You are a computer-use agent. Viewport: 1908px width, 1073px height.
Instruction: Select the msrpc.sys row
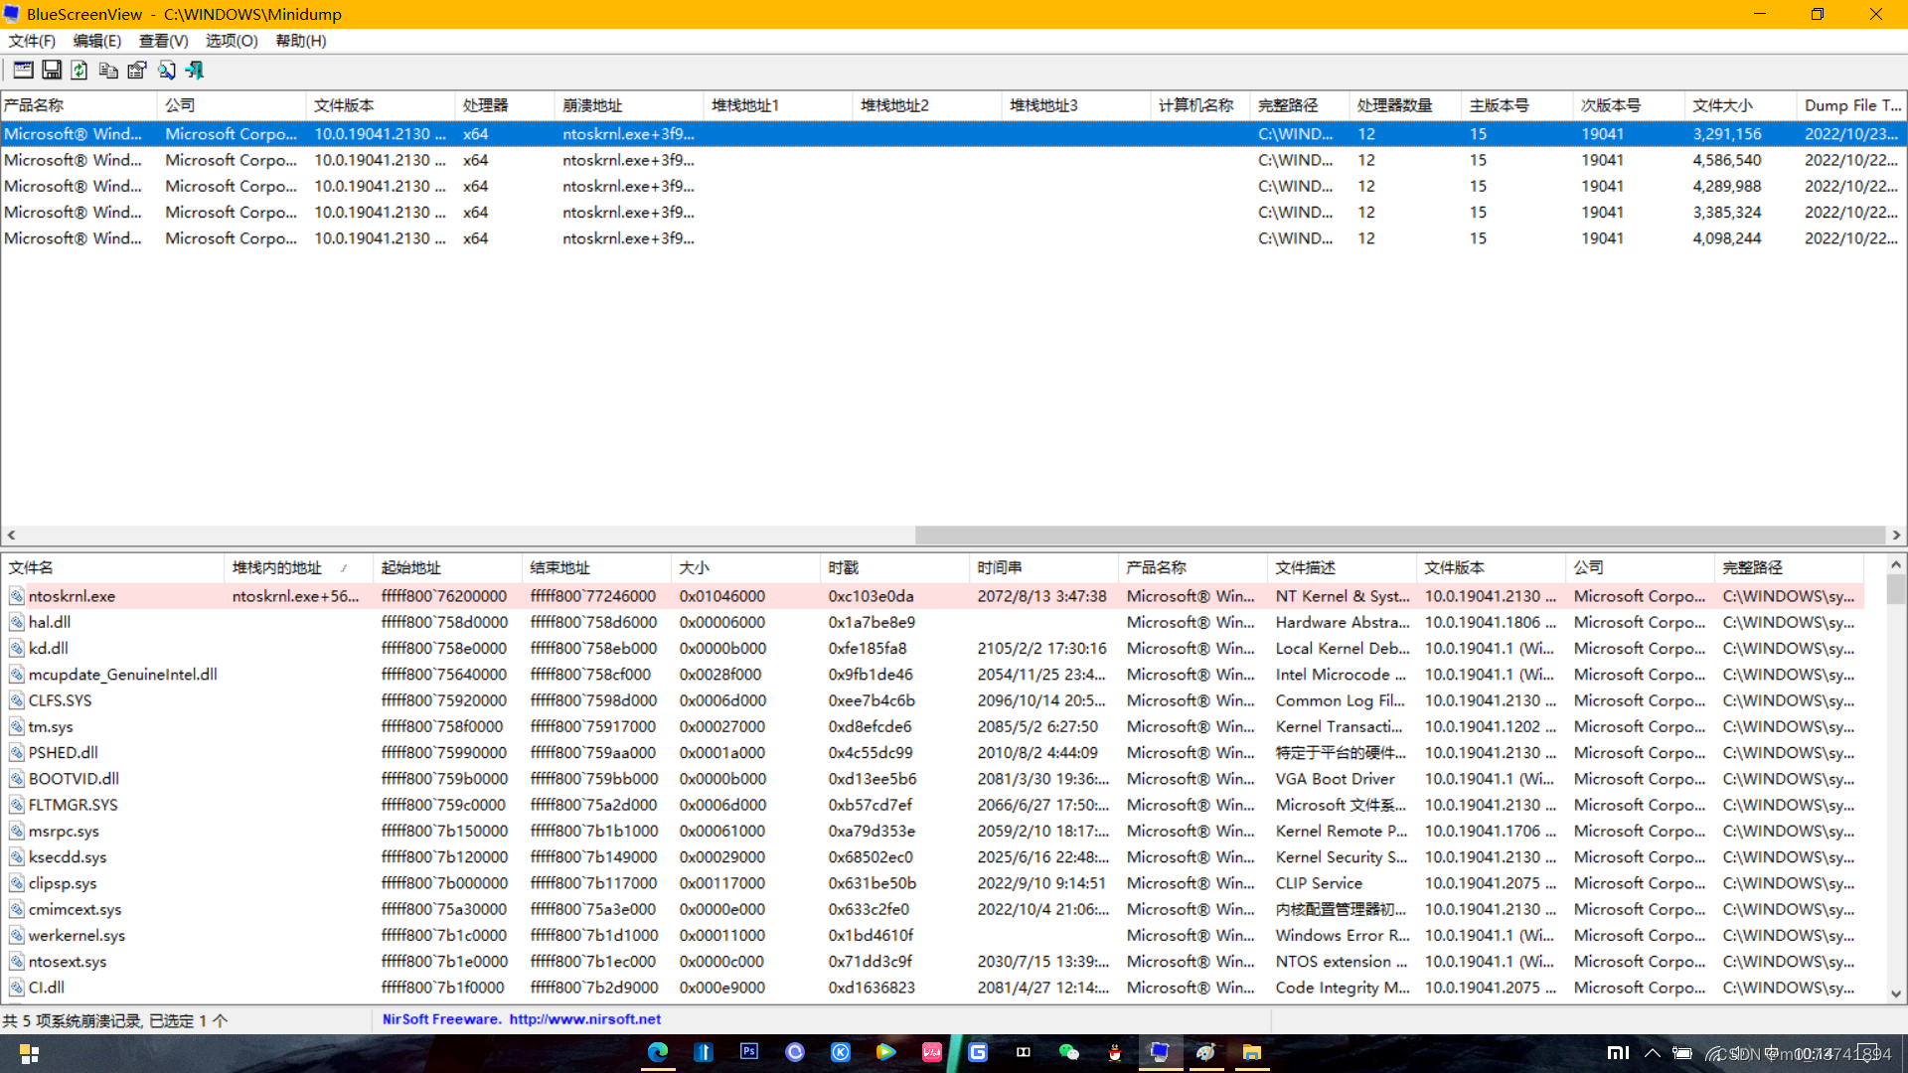pyautogui.click(x=931, y=831)
